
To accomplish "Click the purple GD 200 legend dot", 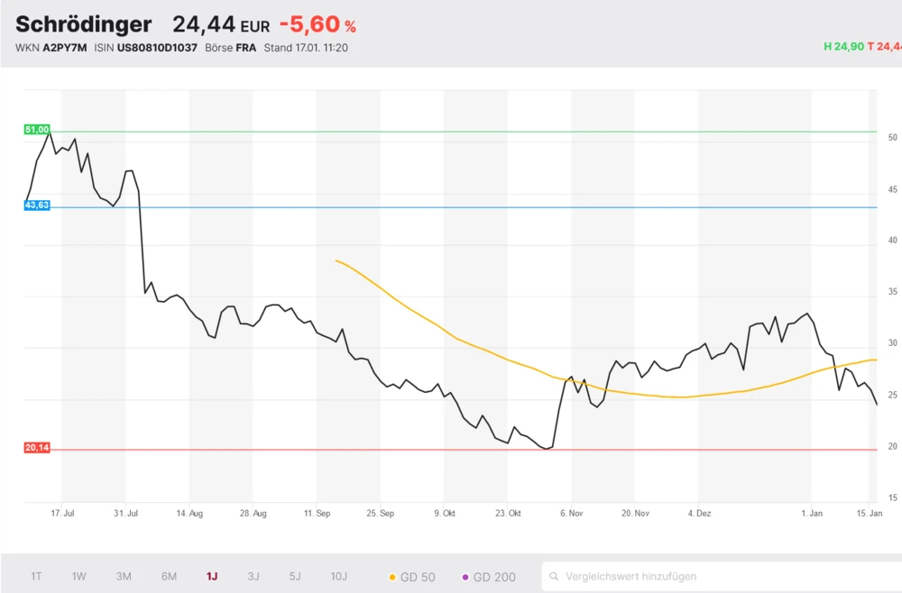I will 465,577.
